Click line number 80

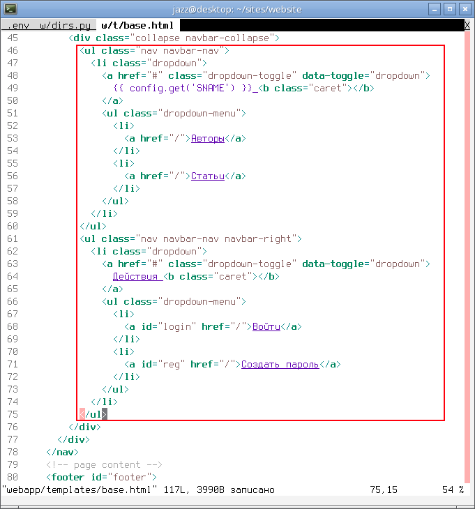coord(13,477)
